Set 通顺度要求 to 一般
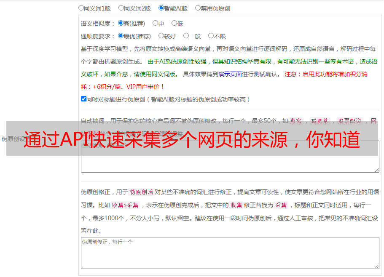Image resolution: width=384 pixels, height=277 pixels. (186, 36)
